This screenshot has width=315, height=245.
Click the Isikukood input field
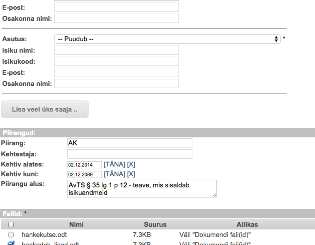116,61
